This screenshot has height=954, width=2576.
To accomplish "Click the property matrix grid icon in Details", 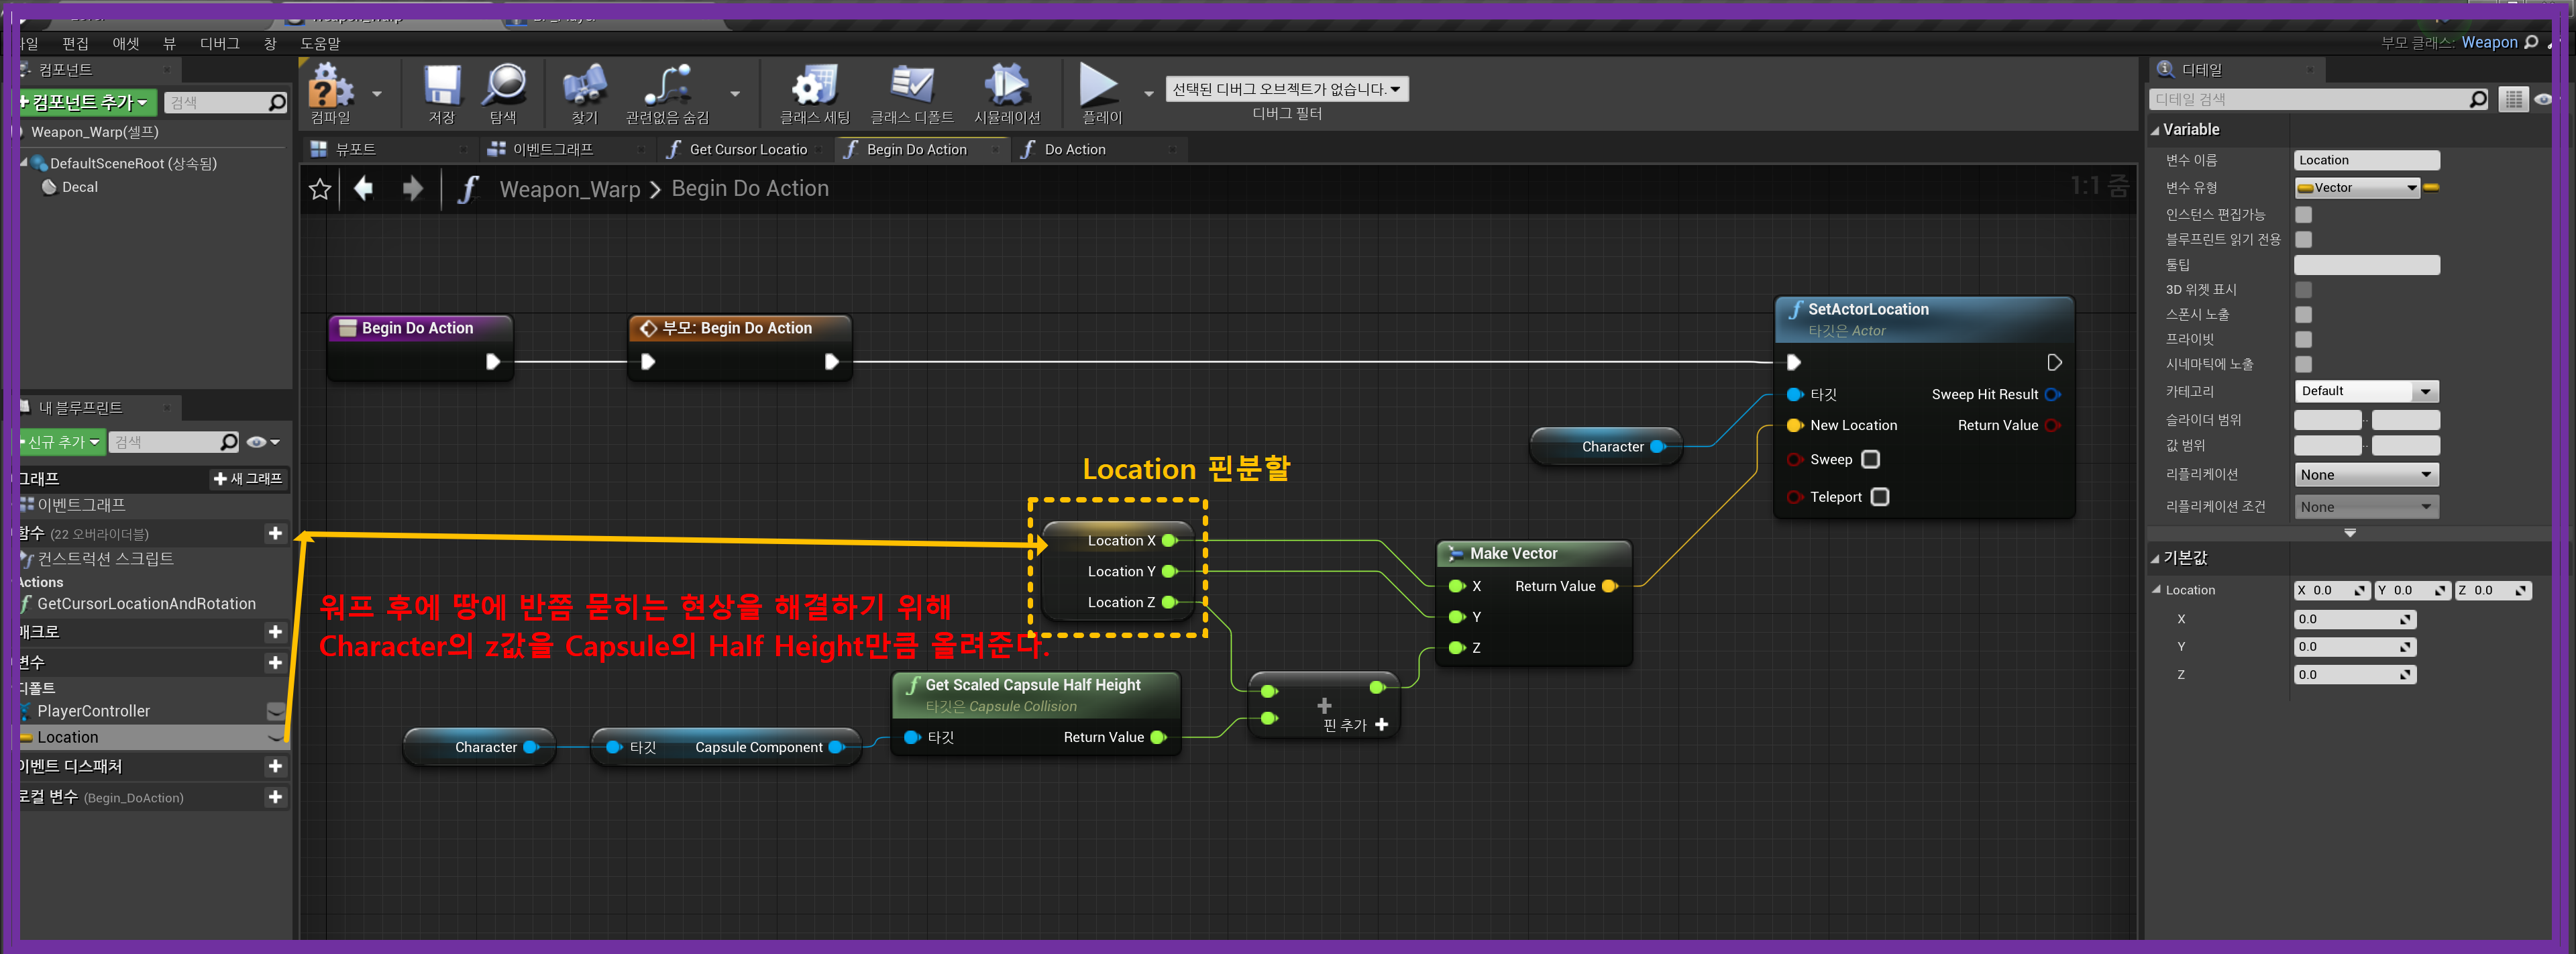I will point(2513,99).
